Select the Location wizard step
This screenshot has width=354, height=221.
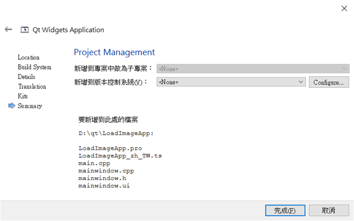coord(29,57)
